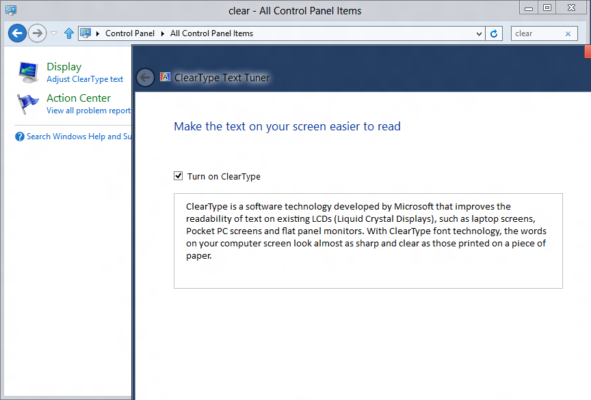This screenshot has width=591, height=400.
Task: Uncheck Turn on ClearType checkbox
Action: tap(179, 175)
